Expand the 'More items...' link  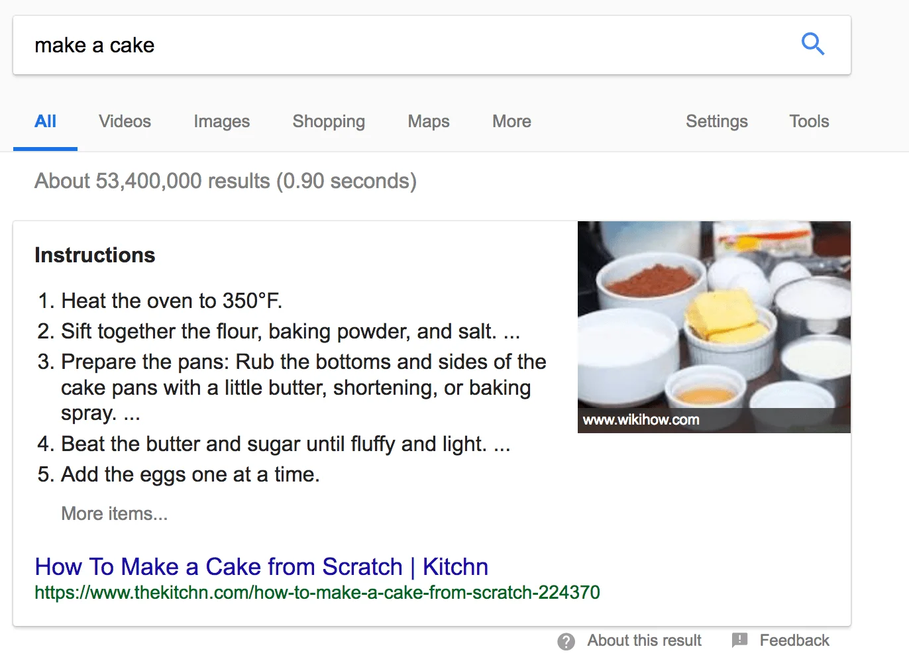tap(114, 514)
